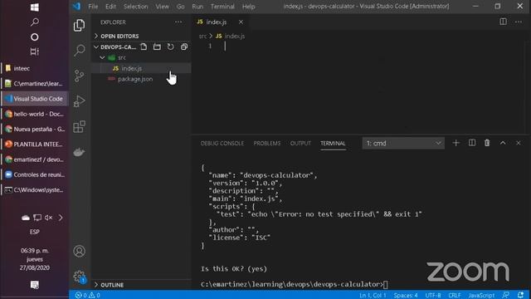
Task: Open the File menu
Action: tap(93, 7)
